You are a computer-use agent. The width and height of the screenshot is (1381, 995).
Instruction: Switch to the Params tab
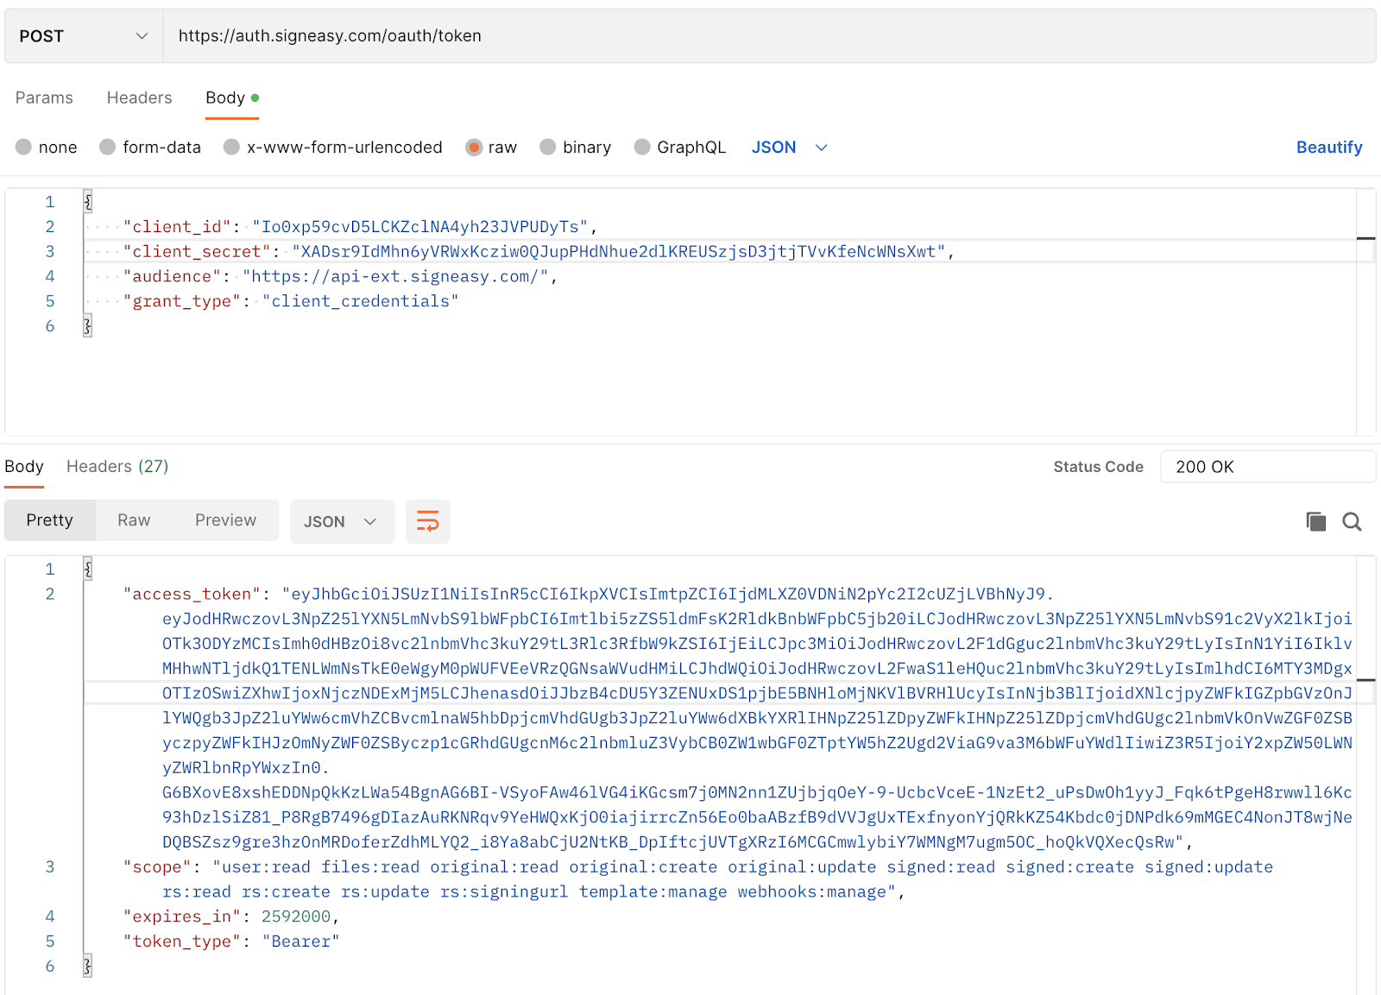tap(44, 98)
